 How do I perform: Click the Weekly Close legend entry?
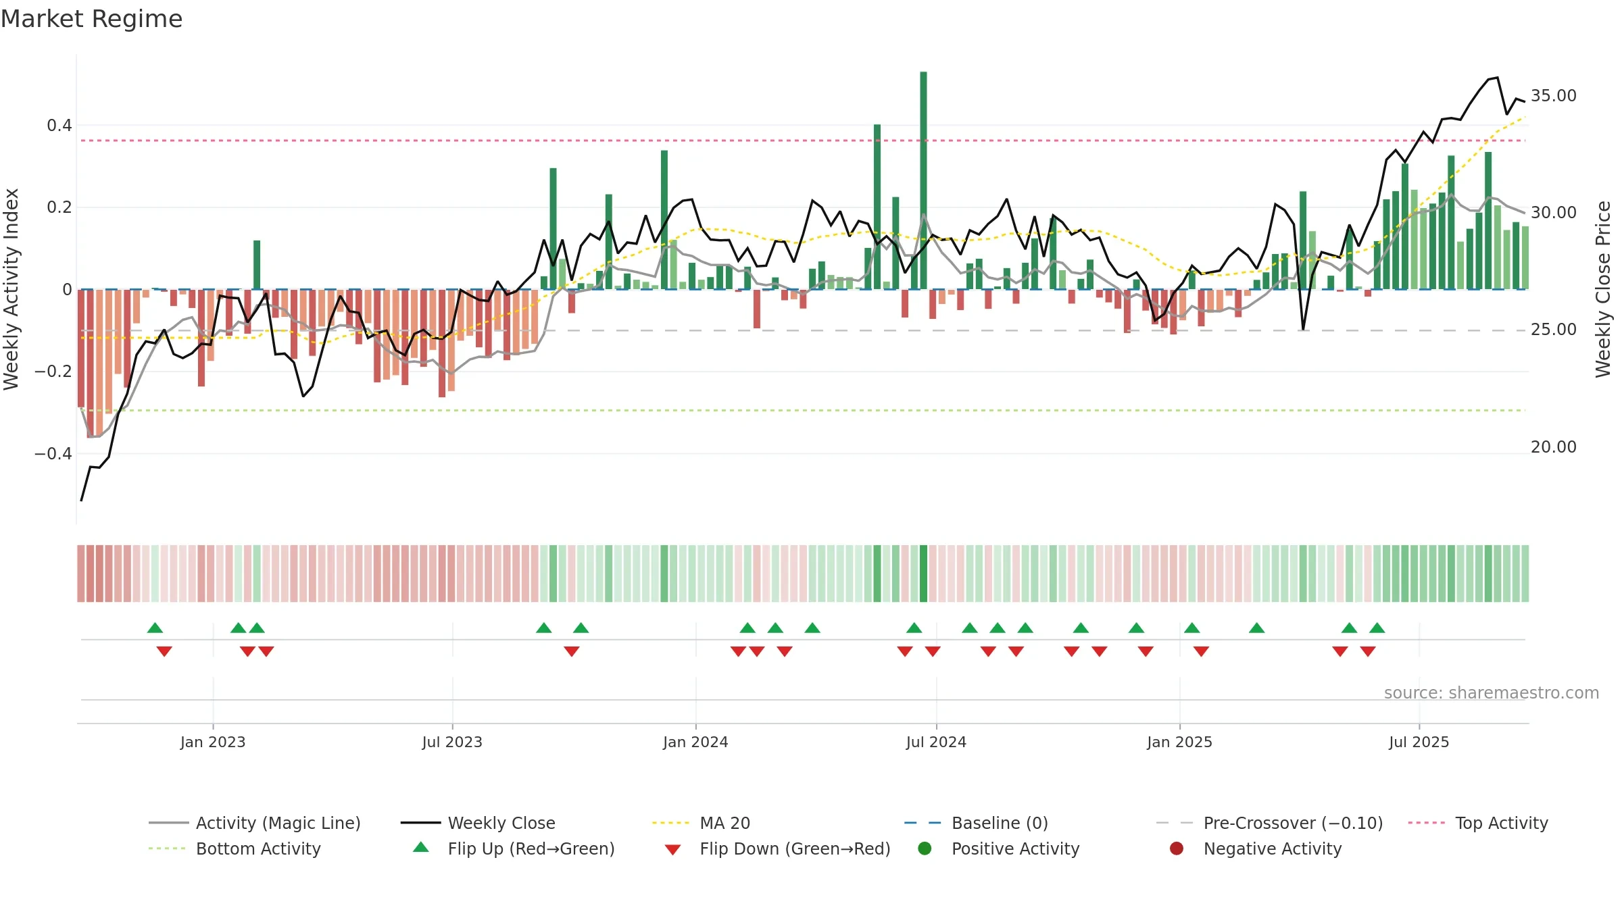478,823
